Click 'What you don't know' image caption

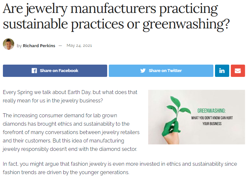(x=212, y=121)
